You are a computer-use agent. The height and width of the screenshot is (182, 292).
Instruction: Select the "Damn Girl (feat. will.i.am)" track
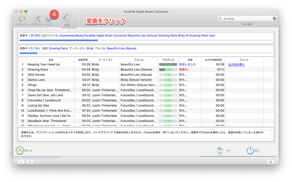coord(46,95)
